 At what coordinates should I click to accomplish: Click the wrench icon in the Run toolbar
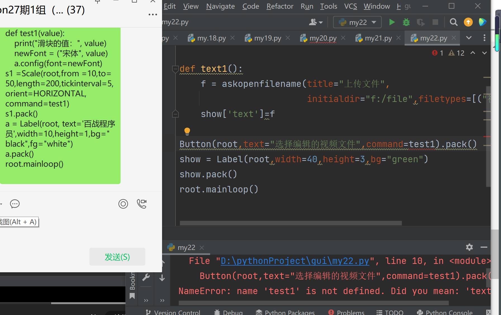(146, 277)
